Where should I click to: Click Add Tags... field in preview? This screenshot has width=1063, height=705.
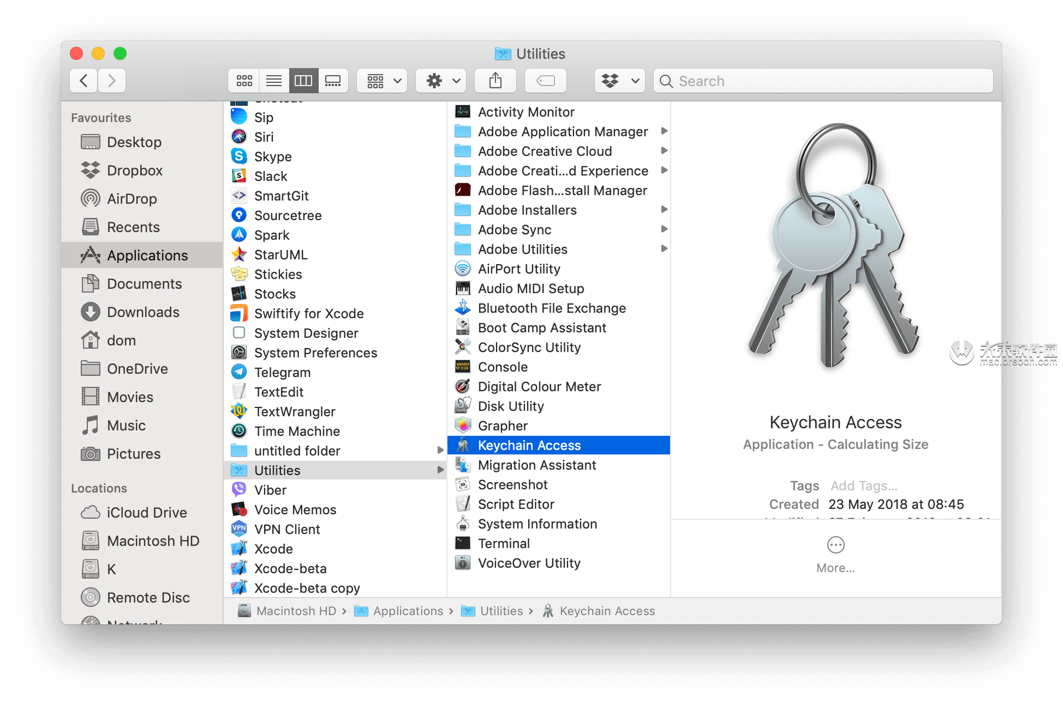(864, 485)
